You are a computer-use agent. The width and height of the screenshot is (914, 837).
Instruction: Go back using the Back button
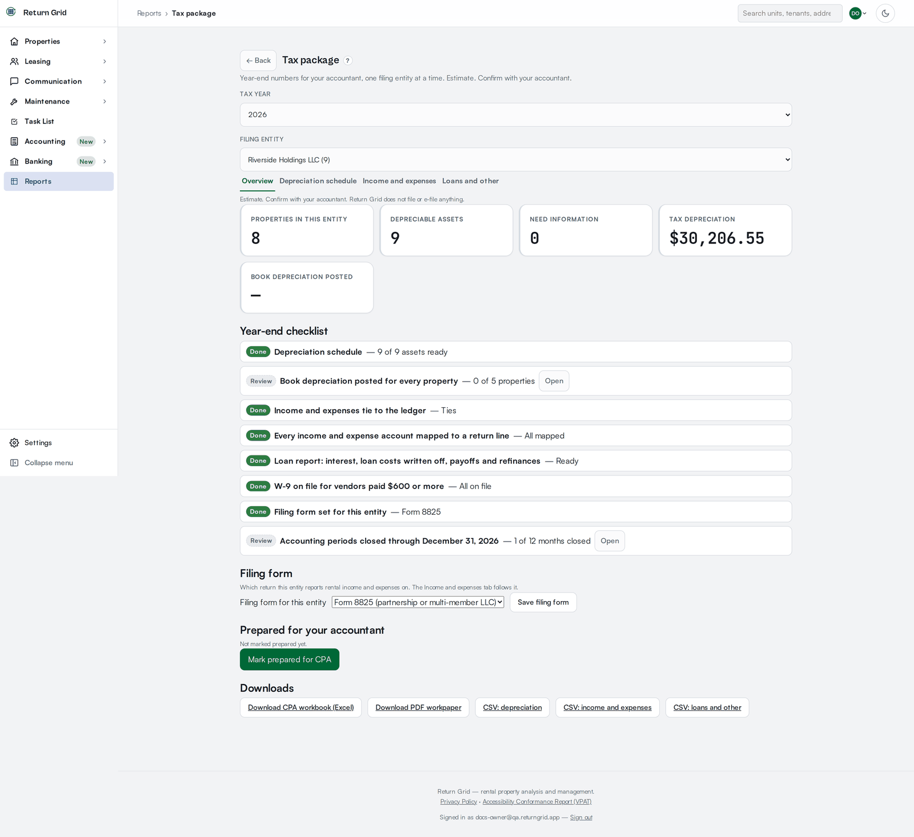click(x=258, y=61)
